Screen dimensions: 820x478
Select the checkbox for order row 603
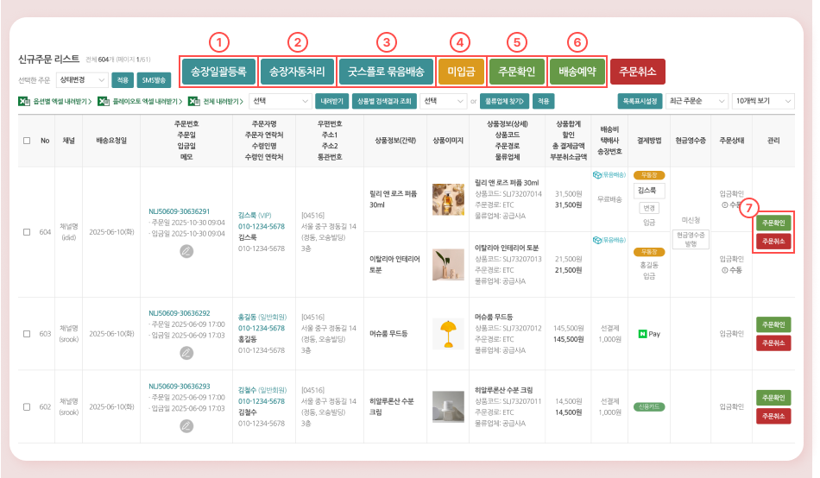(x=27, y=334)
